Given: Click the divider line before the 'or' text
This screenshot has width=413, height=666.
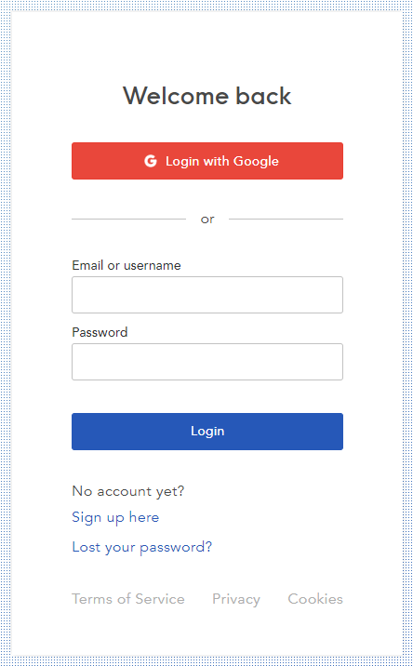Looking at the screenshot, I should (128, 220).
